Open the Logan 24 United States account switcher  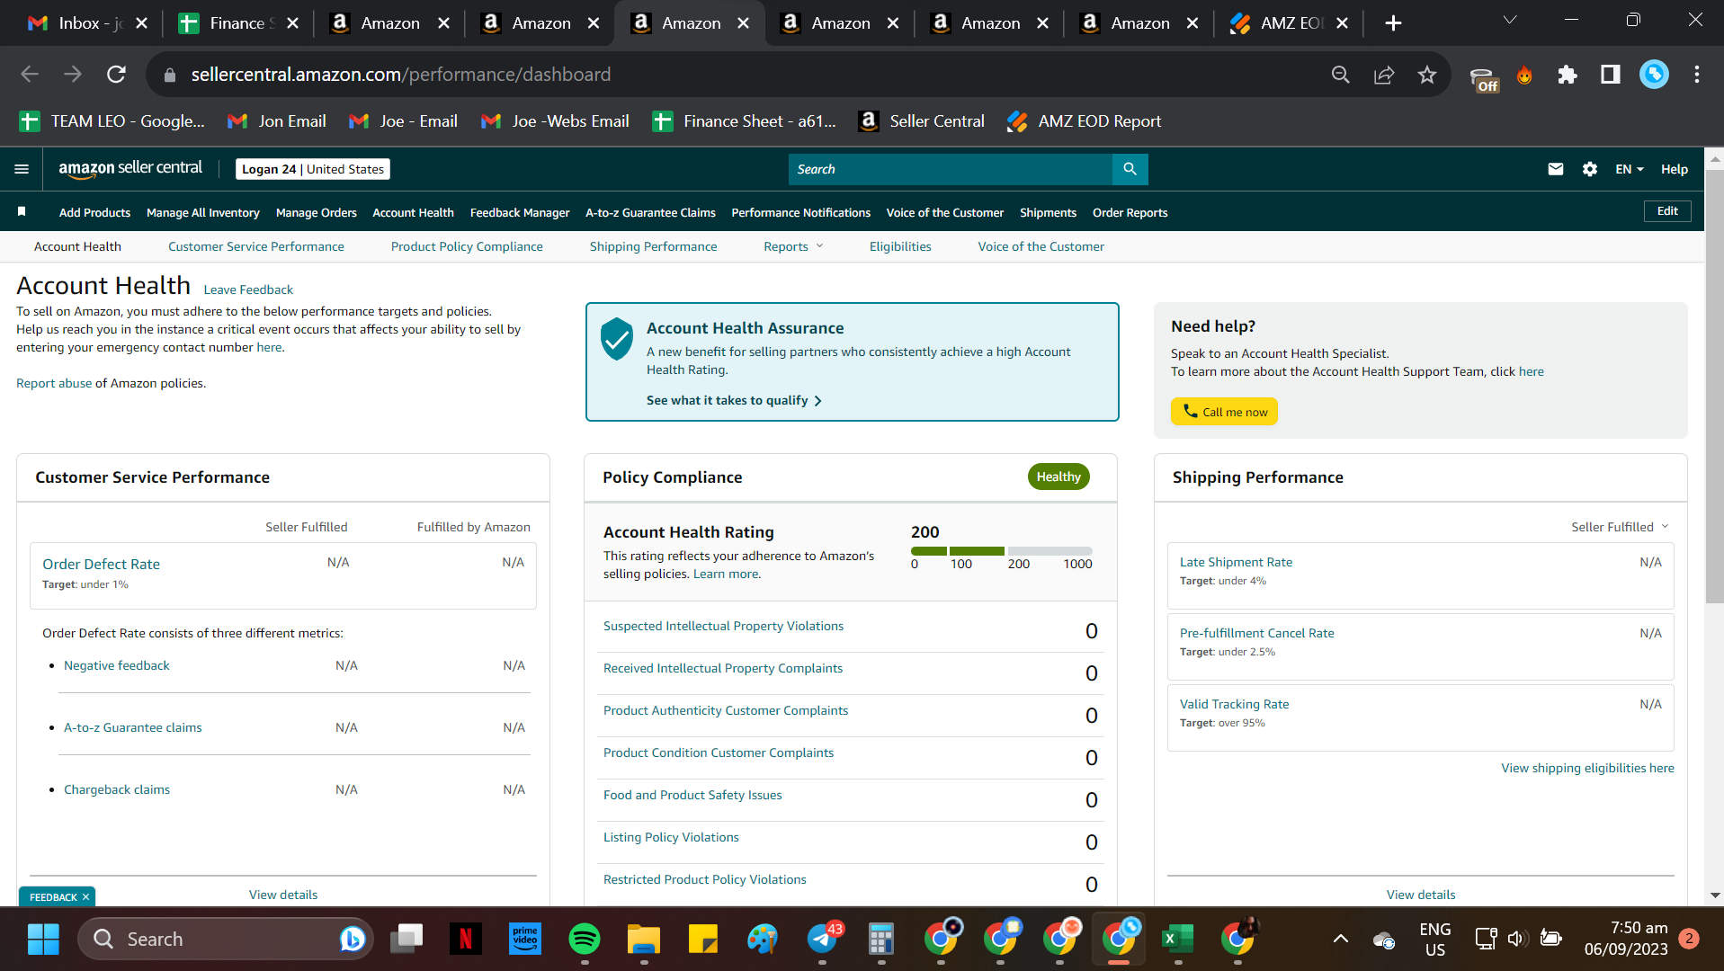tap(313, 169)
